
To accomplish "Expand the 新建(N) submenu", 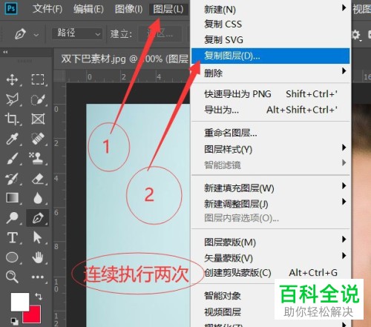I will point(344,8).
